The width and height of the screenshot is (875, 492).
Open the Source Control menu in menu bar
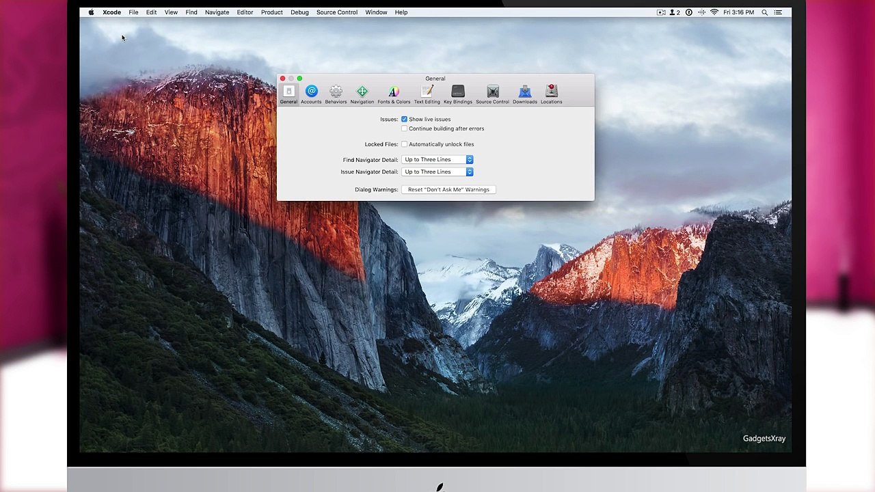tap(336, 12)
